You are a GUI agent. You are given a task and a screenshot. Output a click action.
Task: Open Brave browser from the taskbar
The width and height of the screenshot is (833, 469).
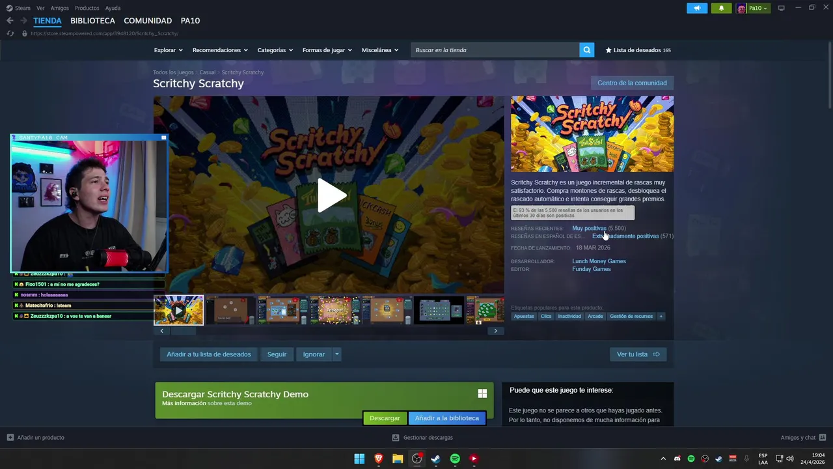point(378,459)
